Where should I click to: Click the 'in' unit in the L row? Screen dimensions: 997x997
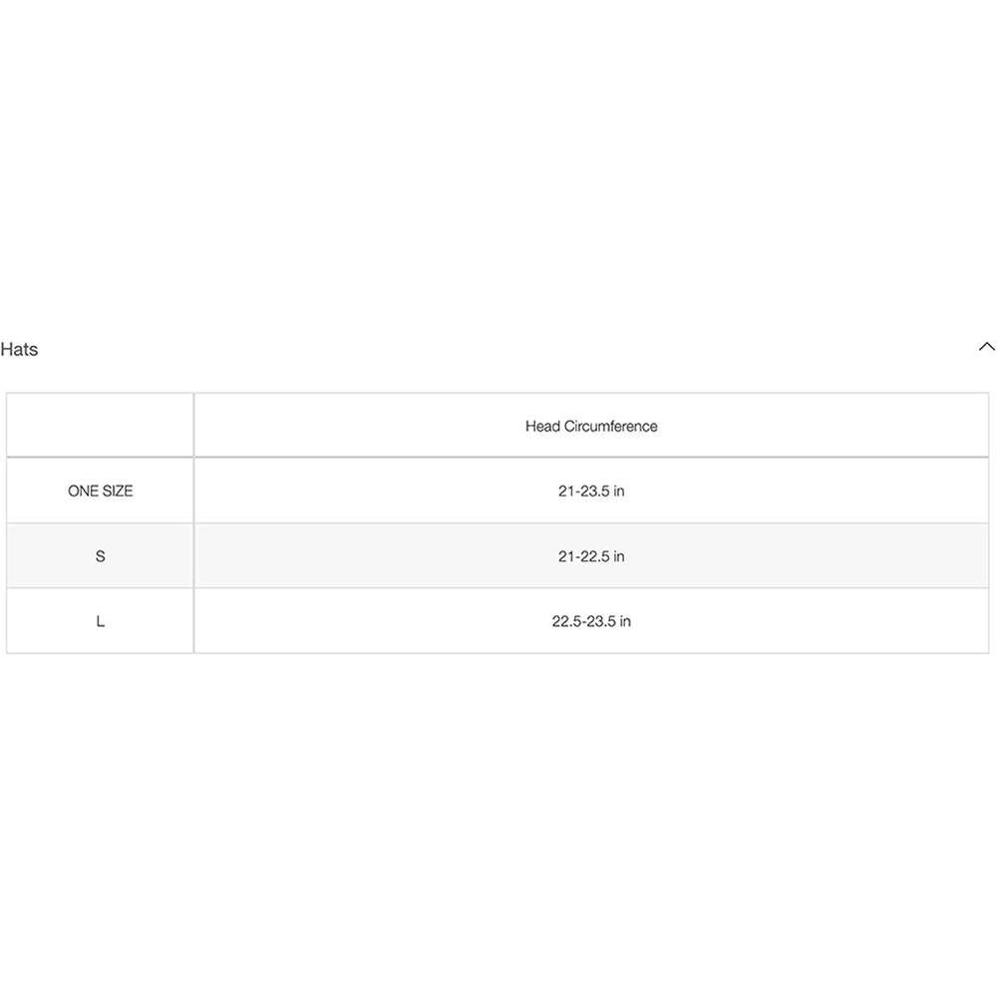coord(624,621)
